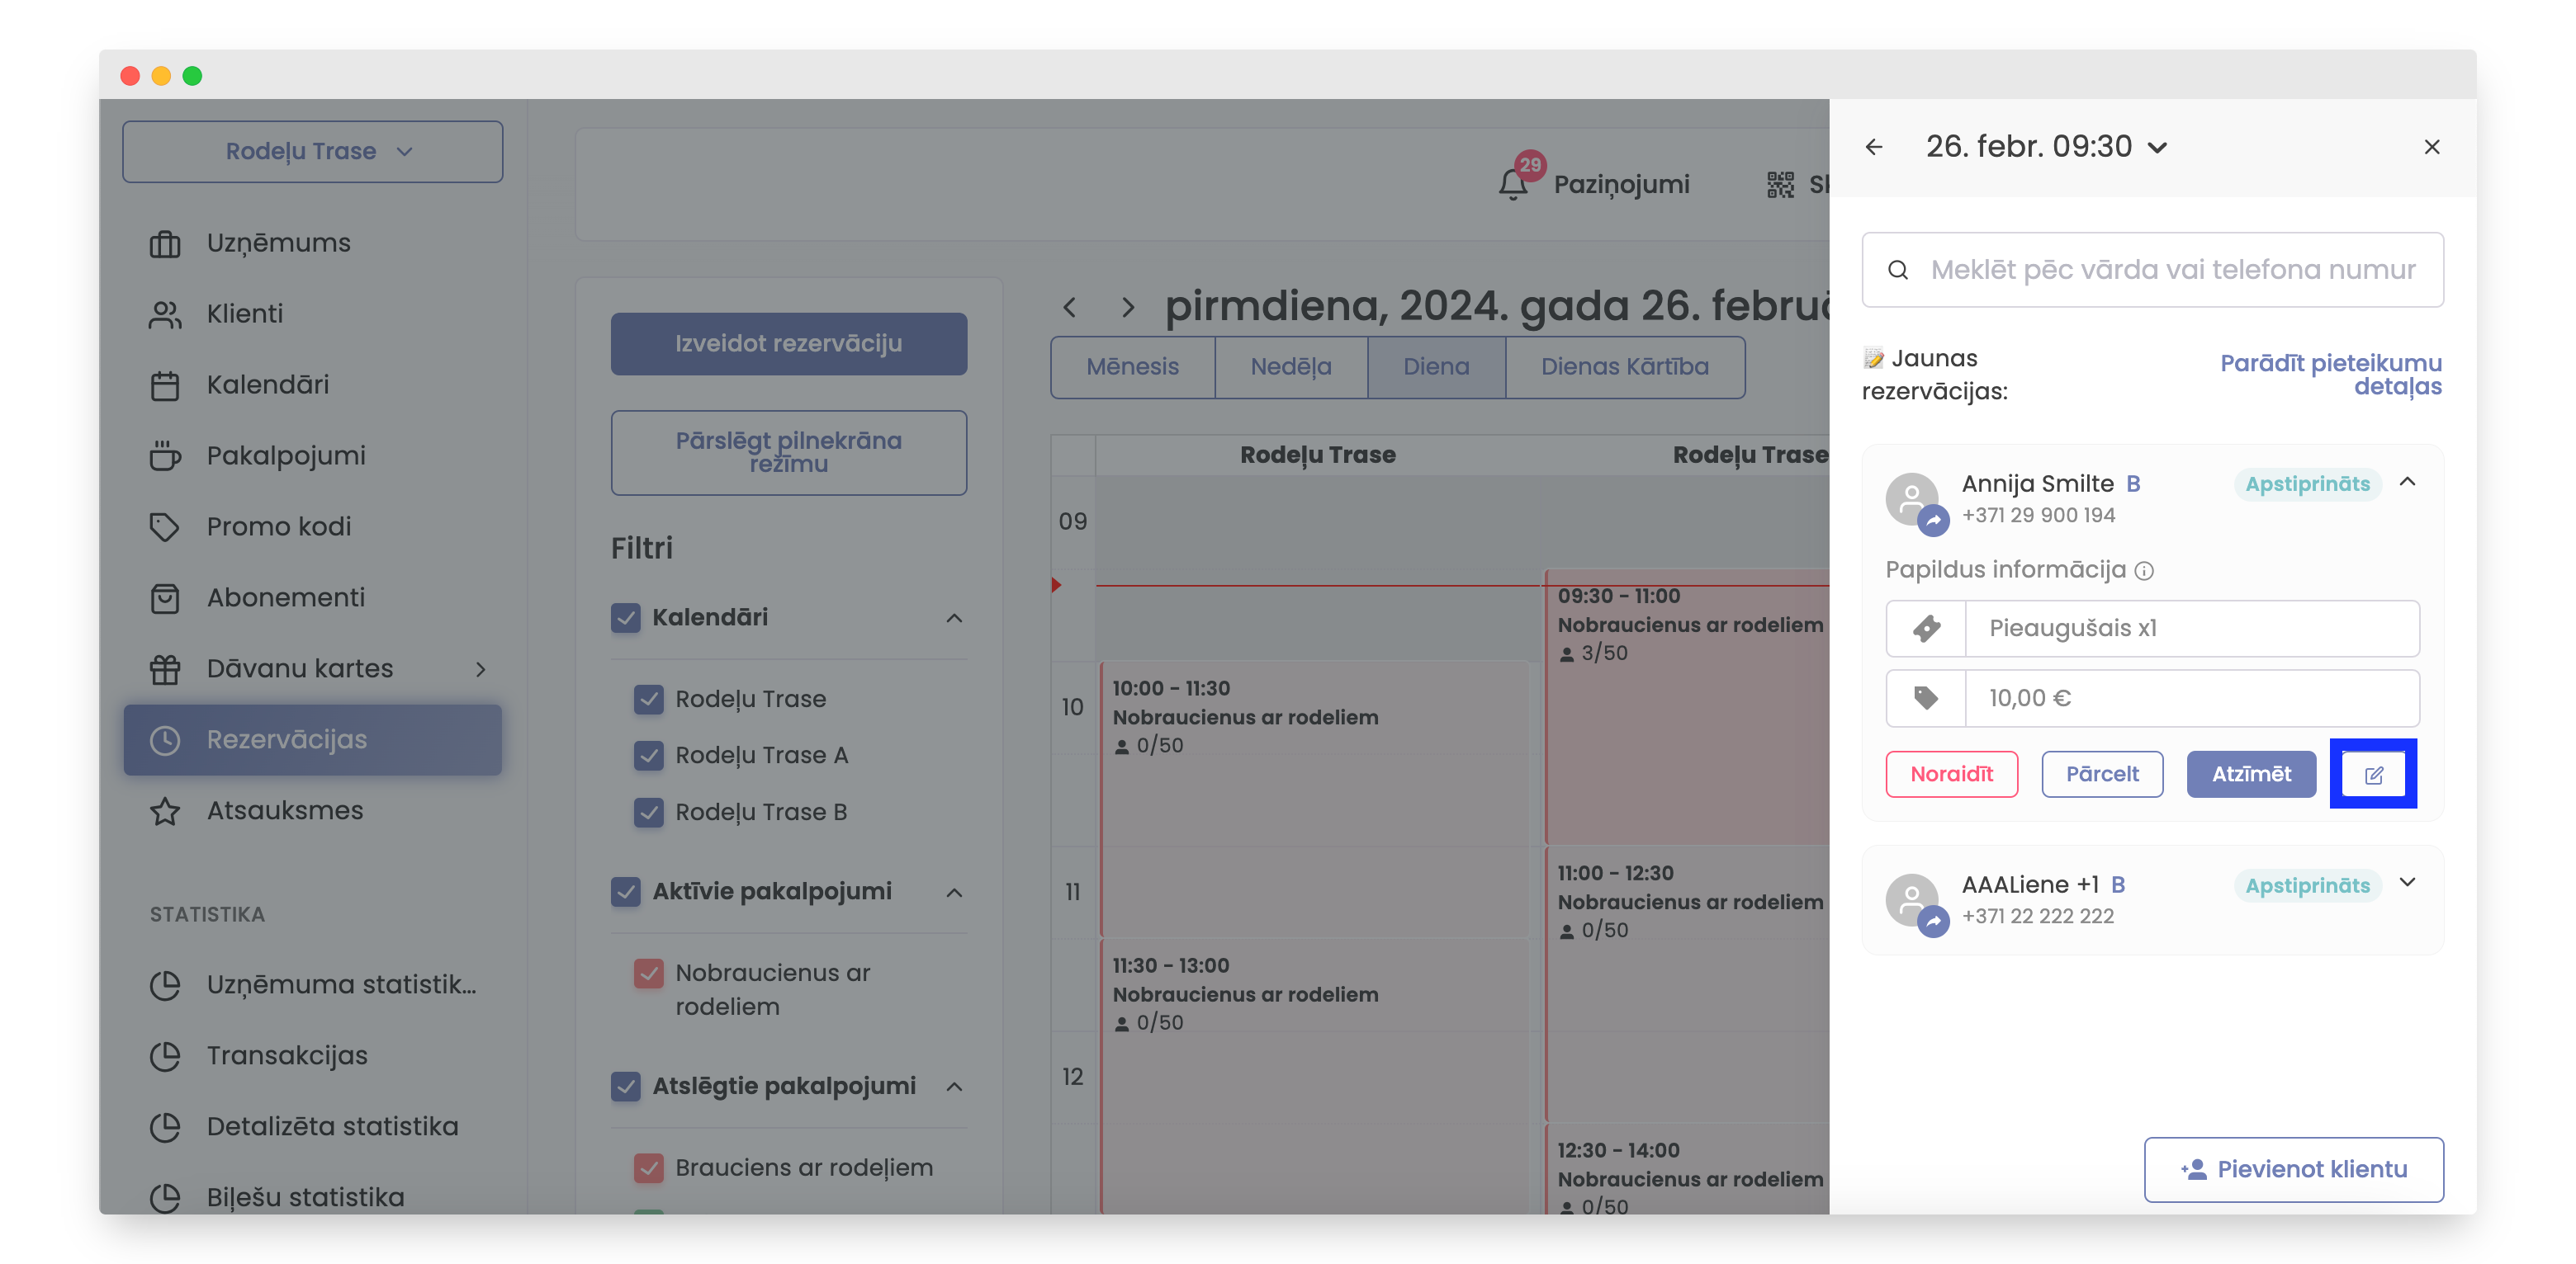Open notifications bell icon

[x=1513, y=184]
